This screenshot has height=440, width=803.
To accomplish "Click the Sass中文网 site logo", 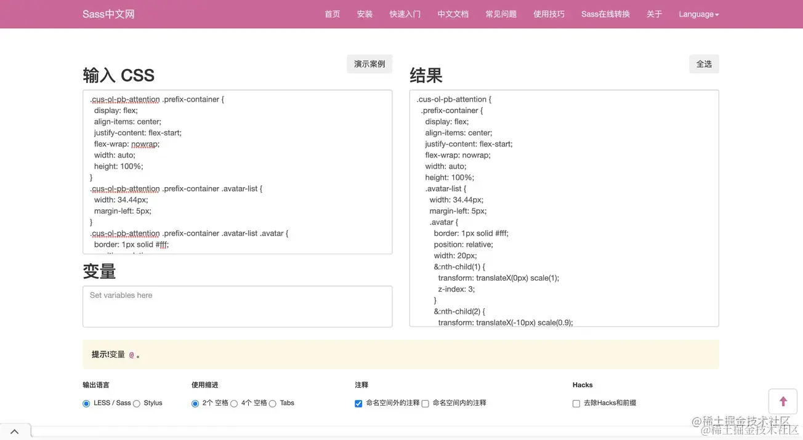I will pyautogui.click(x=108, y=14).
